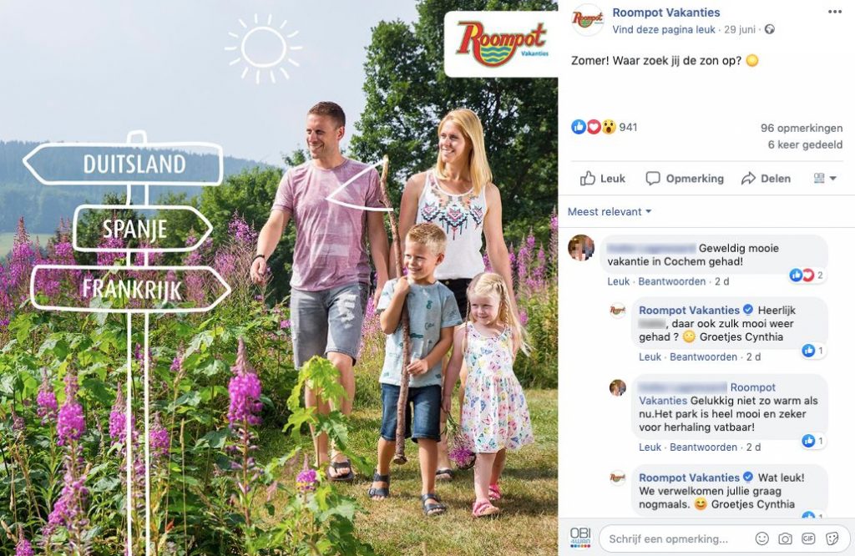Viewport: 855px width, 556px height.
Task: Click Beantwoorden under the Cochem comment
Action: [x=672, y=281]
